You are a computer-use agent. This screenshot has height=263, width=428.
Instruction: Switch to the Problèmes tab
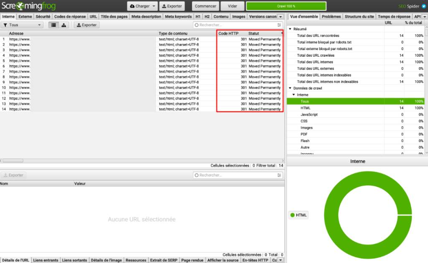coord(331,17)
